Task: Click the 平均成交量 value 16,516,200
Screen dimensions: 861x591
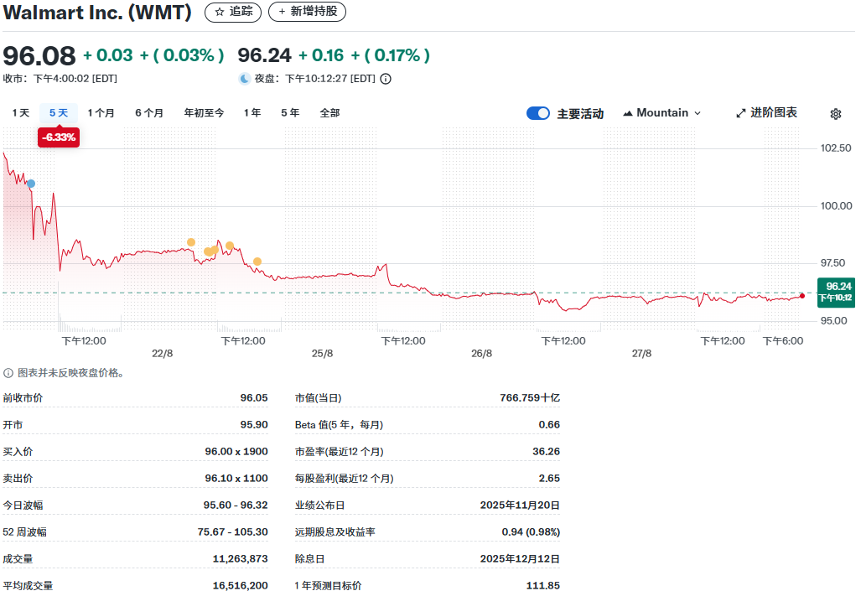Action: tap(240, 585)
